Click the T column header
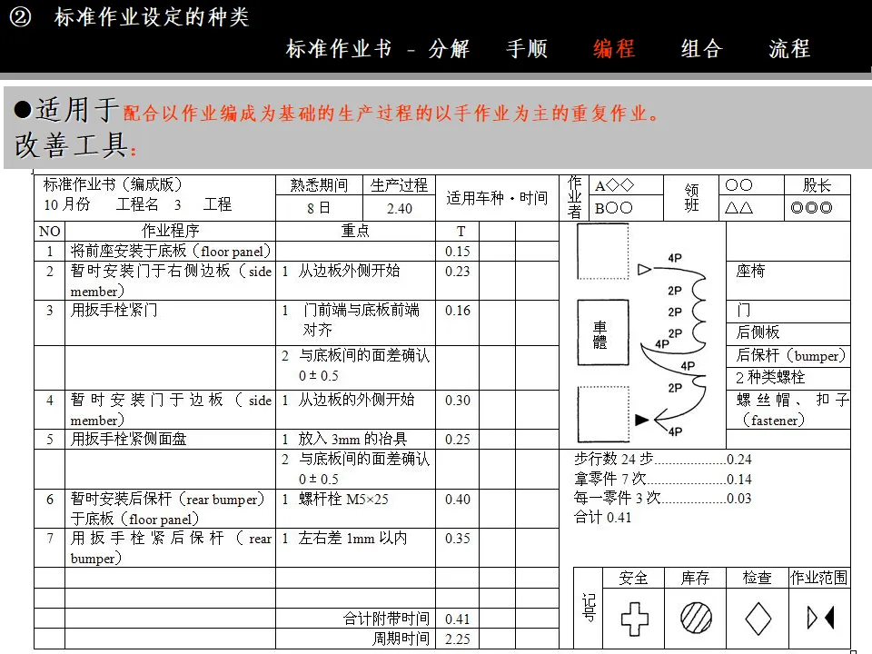This screenshot has height=654, width=872. click(461, 232)
